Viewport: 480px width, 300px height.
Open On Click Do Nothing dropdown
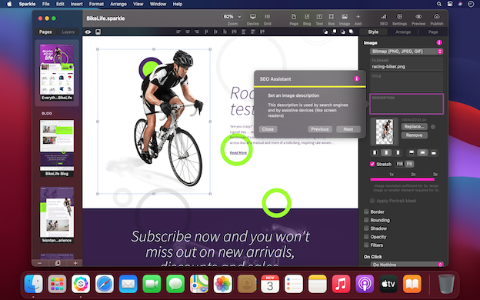(x=406, y=265)
